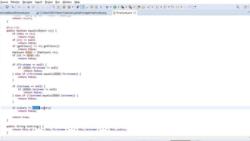
Task: Click the horizontal scrollbar at the bottom of the editor
Action: [125, 137]
